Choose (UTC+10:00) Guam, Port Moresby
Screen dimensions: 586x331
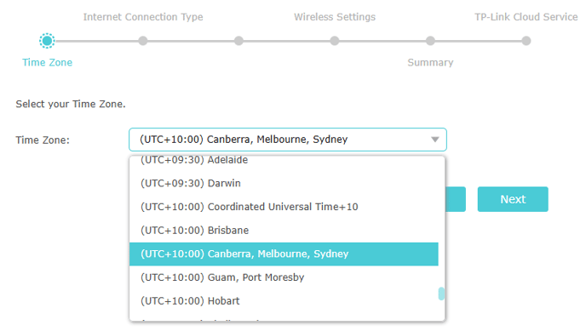[284, 277]
